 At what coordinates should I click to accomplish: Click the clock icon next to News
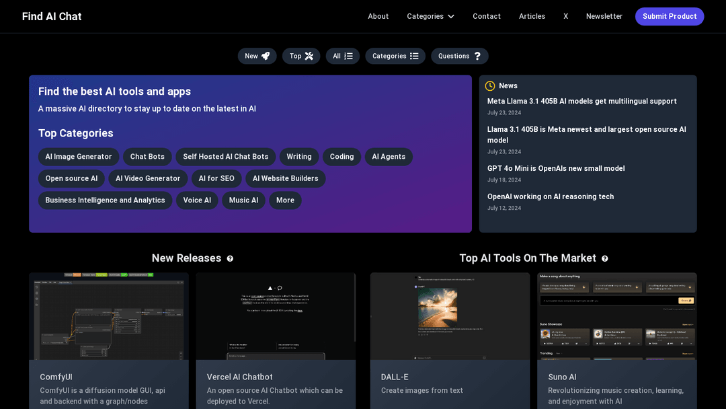[490, 85]
